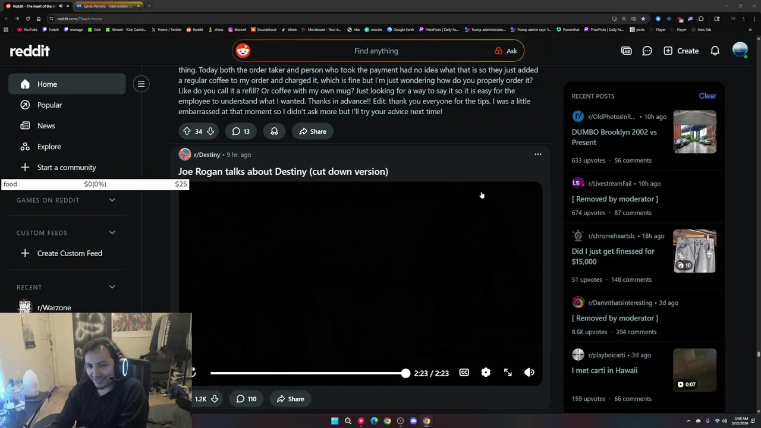Open the Twitch bookmark
The height and width of the screenshot is (428, 761).
(51, 29)
